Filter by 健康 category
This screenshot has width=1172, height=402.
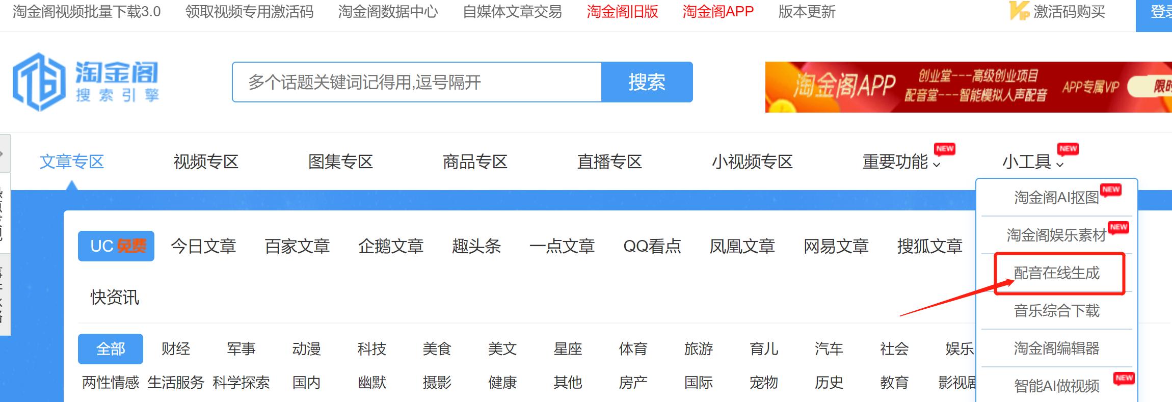(502, 383)
